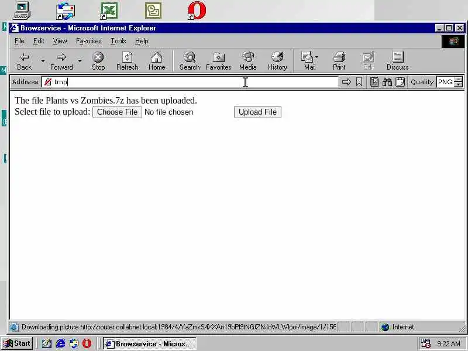This screenshot has height=351, width=468.
Task: Click the Back toolbar button
Action: coord(24,61)
